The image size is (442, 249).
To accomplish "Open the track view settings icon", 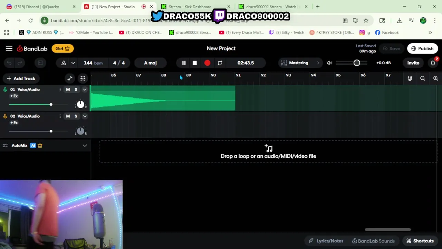I will click(x=83, y=79).
